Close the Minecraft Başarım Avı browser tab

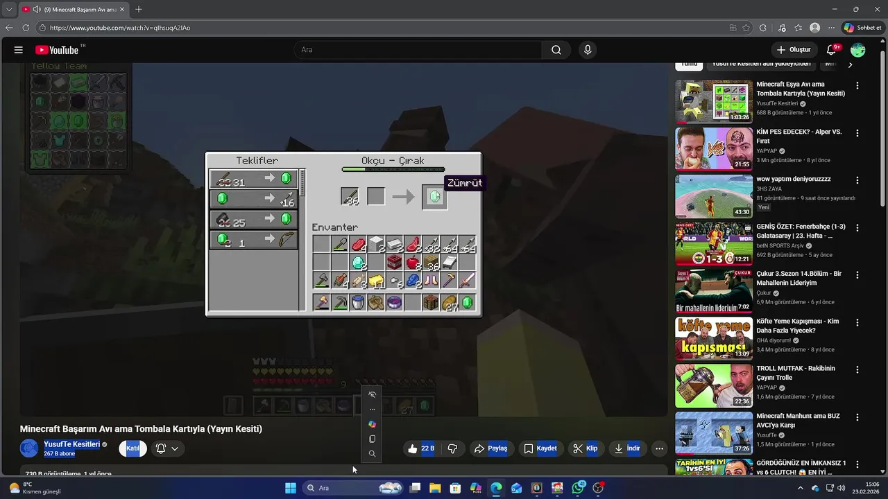[x=122, y=9]
